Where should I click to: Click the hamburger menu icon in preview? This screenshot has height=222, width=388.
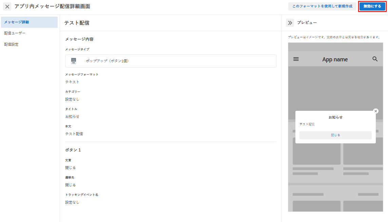(x=296, y=59)
